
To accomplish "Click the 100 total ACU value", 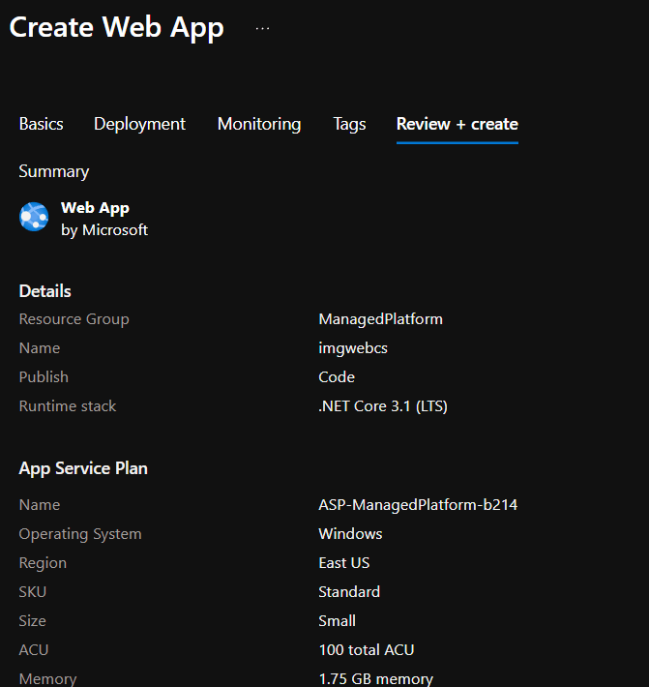I will (367, 650).
